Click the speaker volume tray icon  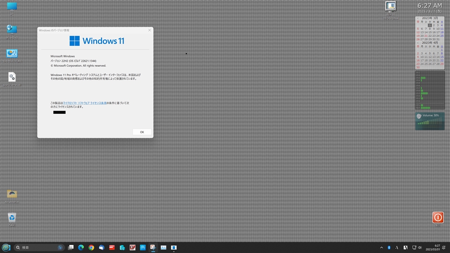tap(420, 248)
